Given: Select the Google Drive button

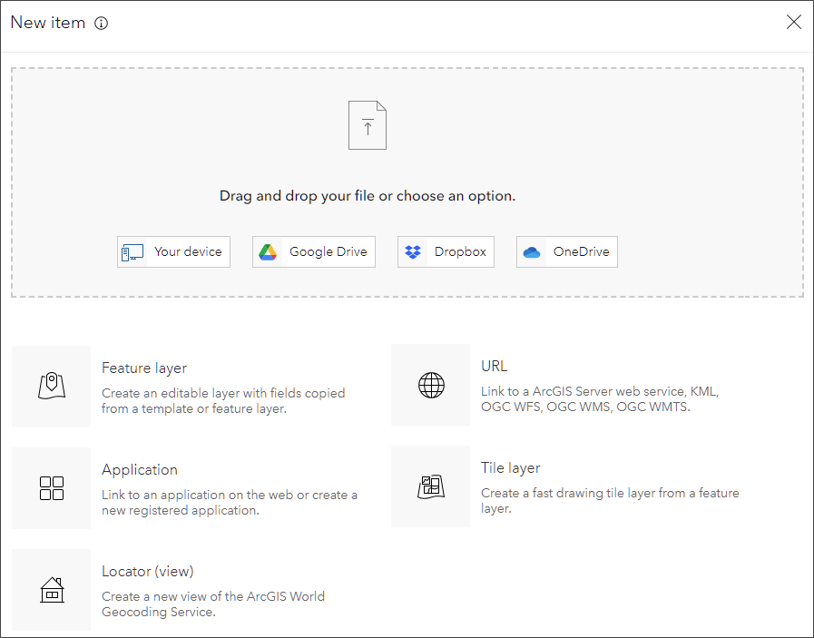Looking at the screenshot, I should [x=313, y=252].
